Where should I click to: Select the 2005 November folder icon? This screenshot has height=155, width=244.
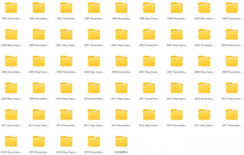click(x=66, y=61)
